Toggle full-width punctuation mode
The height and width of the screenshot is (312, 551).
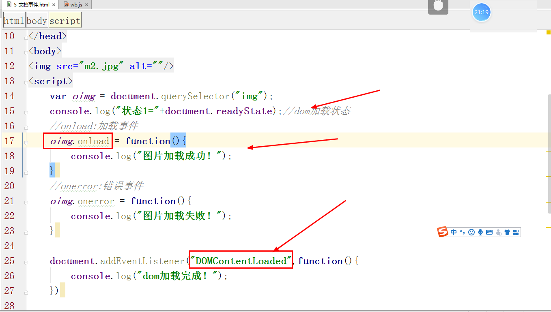point(462,232)
